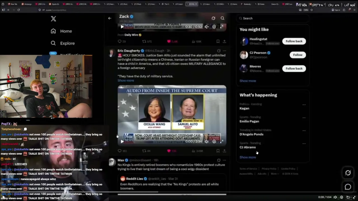Focus the X Search field
Viewport: 358px width, 201px height.
pyautogui.click(x=273, y=18)
